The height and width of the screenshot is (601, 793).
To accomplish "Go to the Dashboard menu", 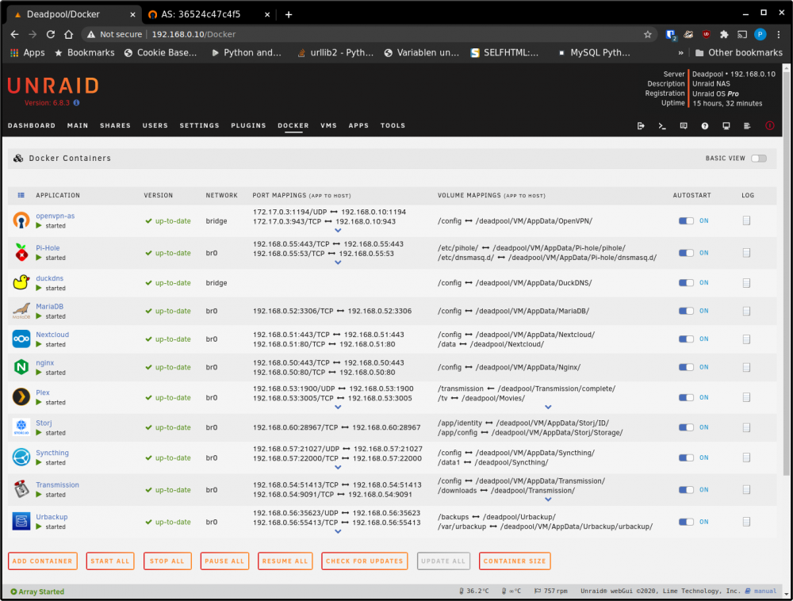I will coord(32,126).
